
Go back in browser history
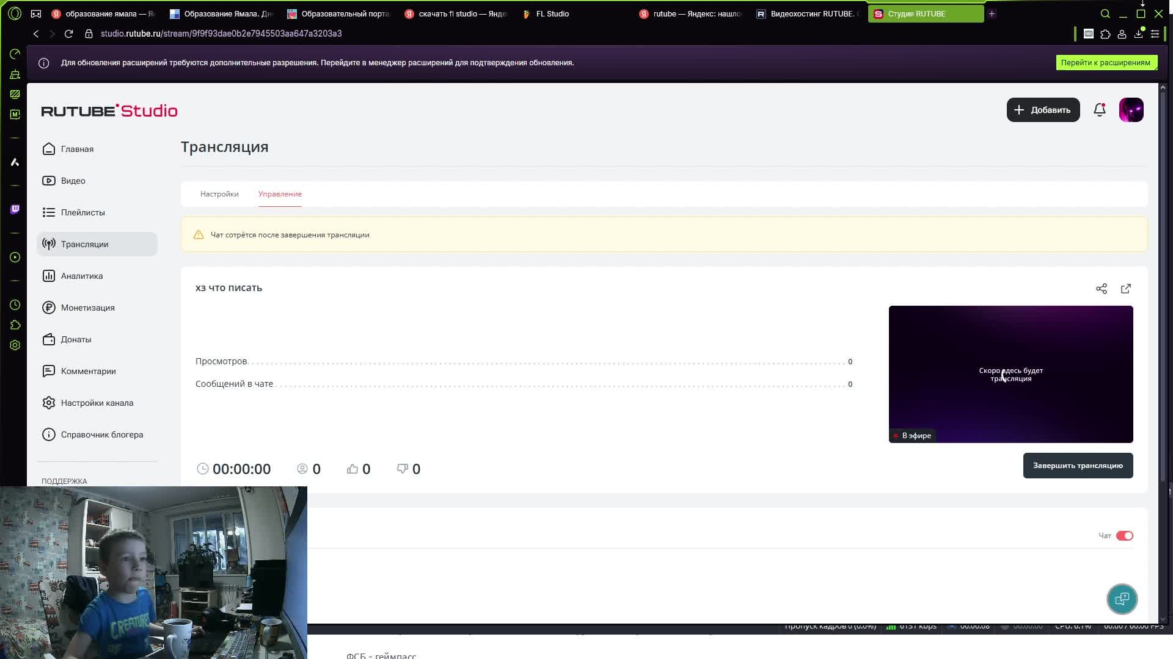point(36,34)
